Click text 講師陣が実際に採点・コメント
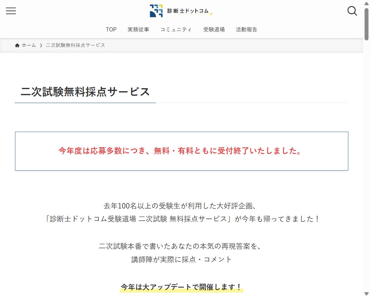 coord(181,259)
